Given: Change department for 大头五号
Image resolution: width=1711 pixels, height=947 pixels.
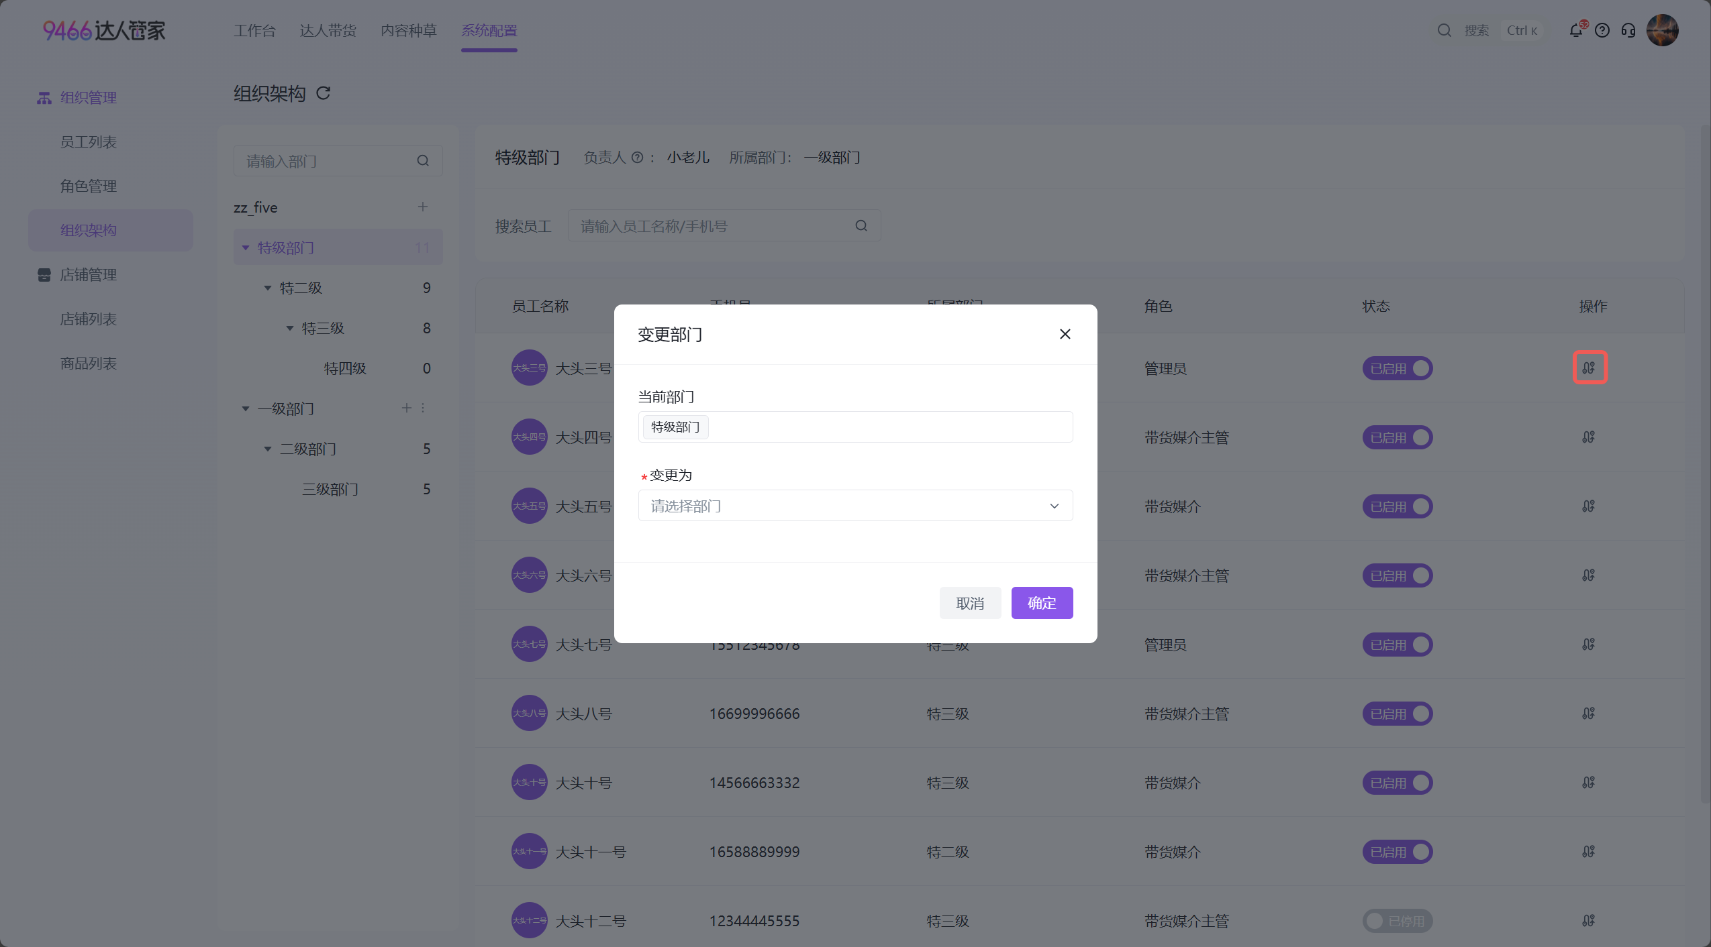Looking at the screenshot, I should click(1589, 506).
